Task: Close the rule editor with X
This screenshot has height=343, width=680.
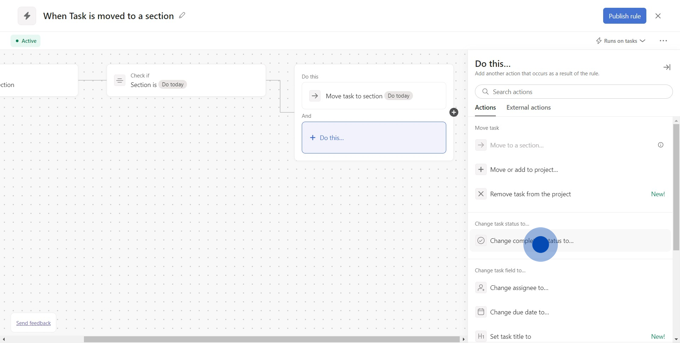Action: tap(658, 16)
